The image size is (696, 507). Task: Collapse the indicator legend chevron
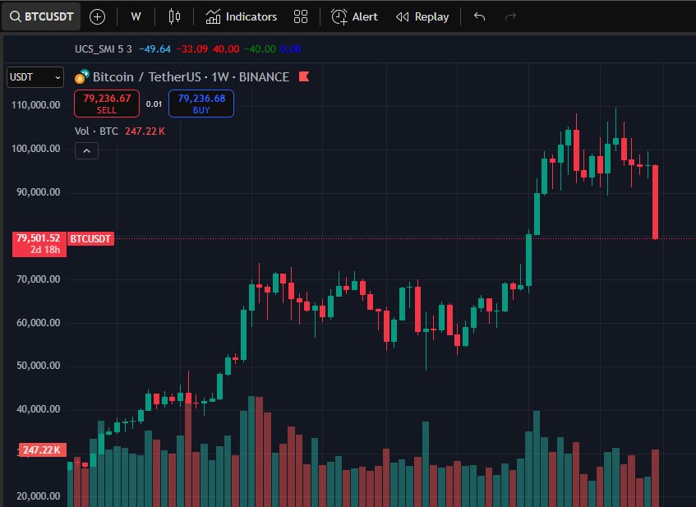point(86,151)
